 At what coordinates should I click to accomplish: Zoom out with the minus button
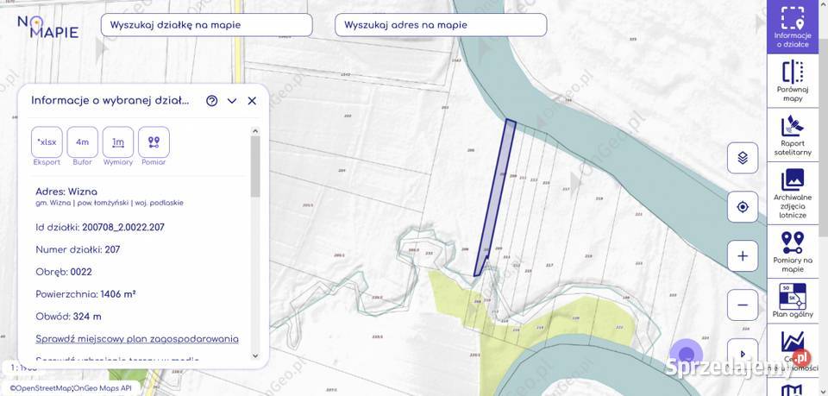743,305
